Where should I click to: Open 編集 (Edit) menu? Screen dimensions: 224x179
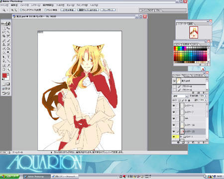coord(14,5)
